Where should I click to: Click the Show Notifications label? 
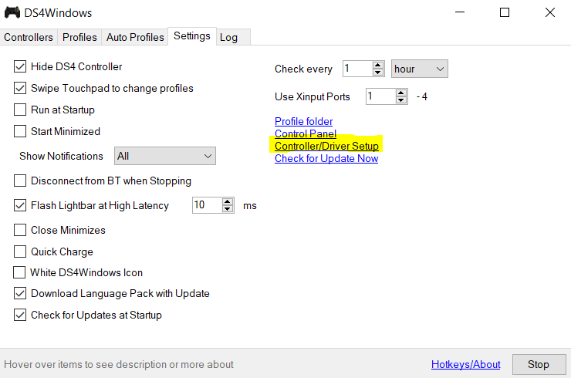pos(61,156)
